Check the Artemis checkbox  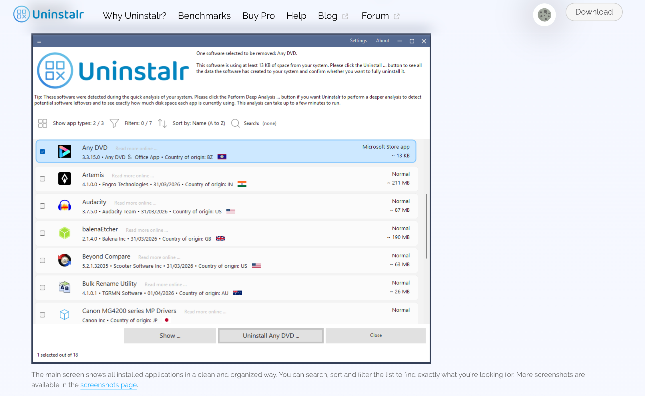(x=43, y=179)
